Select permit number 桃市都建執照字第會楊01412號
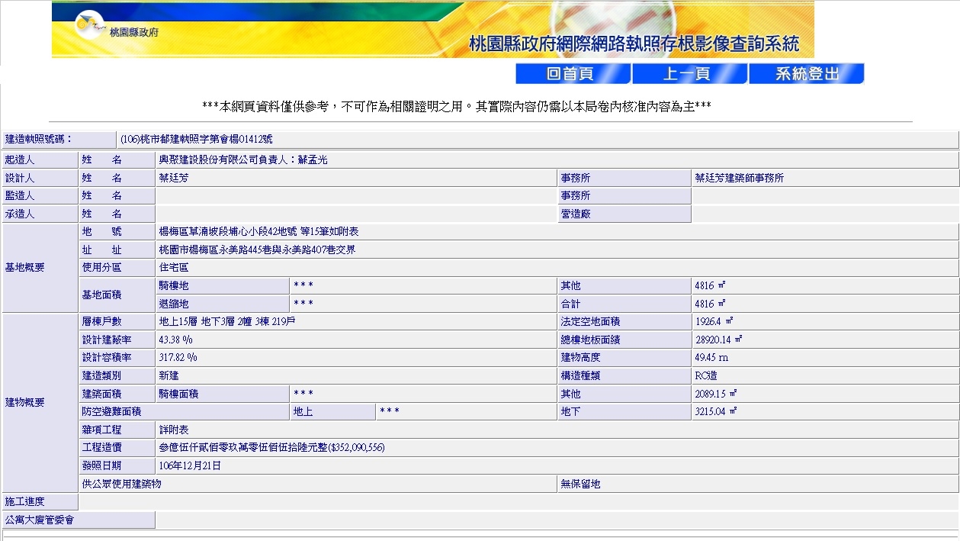Image resolution: width=960 pixels, height=541 pixels. click(196, 140)
